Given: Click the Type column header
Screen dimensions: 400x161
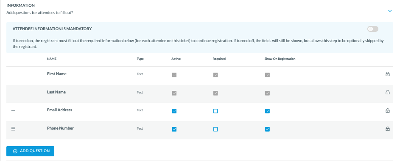Looking at the screenshot, I should (x=140, y=59).
